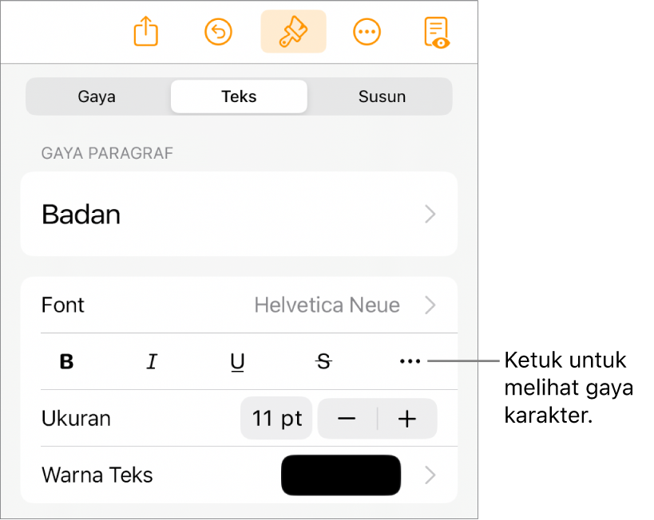
Task: Tap the Share export icon
Action: (145, 31)
